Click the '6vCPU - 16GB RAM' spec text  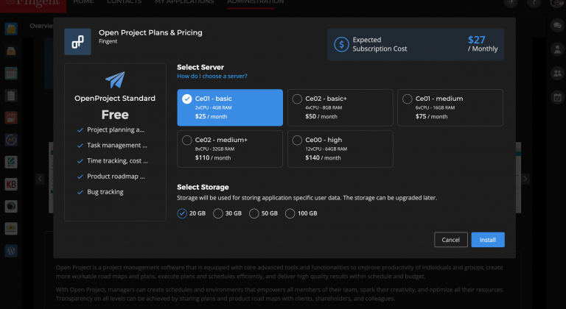click(x=435, y=107)
